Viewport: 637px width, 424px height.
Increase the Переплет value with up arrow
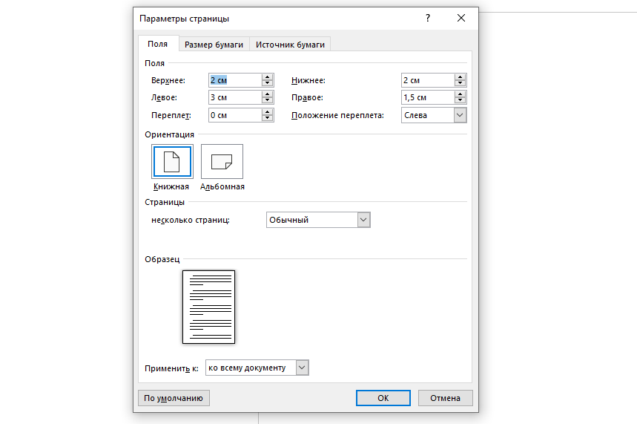coord(267,112)
